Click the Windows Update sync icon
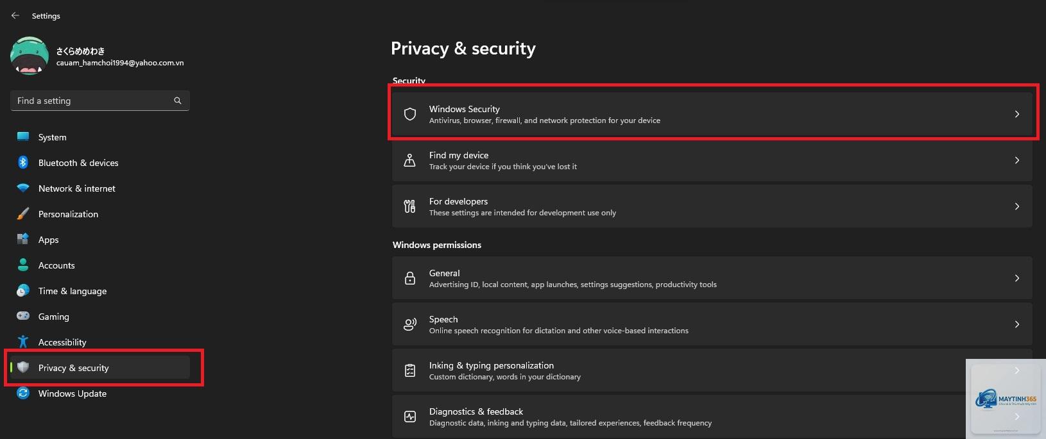This screenshot has height=439, width=1046. [23, 393]
